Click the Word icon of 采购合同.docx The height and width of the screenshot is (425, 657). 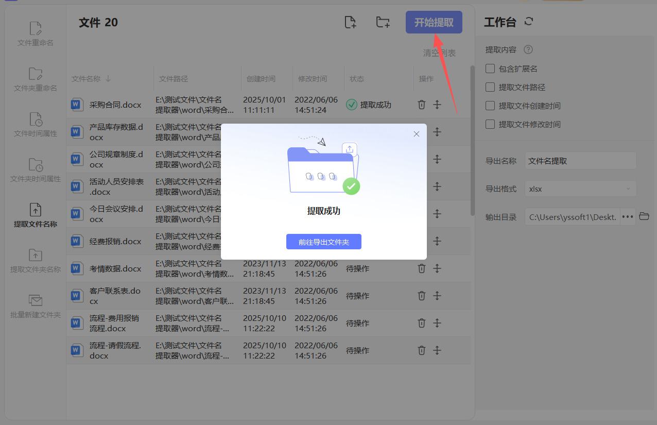tap(77, 105)
